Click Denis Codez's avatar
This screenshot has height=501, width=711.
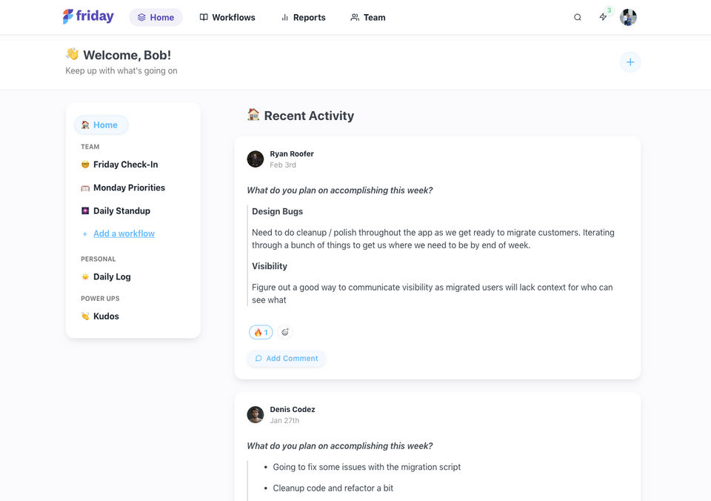256,415
